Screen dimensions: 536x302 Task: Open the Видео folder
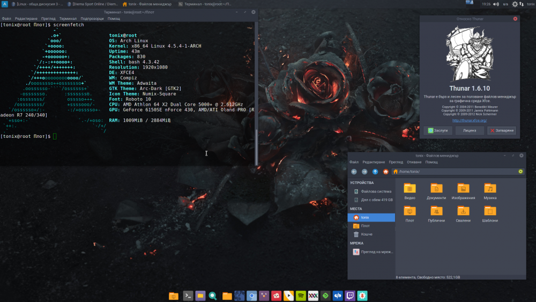pyautogui.click(x=410, y=191)
